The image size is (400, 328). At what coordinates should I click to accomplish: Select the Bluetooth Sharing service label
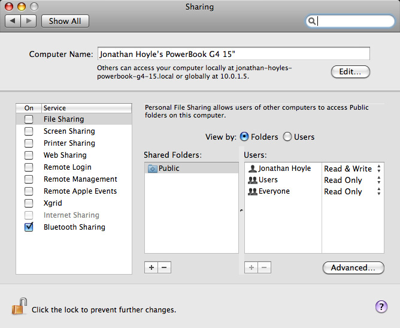74,227
